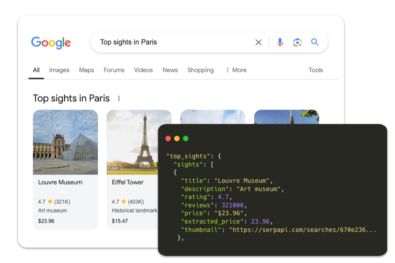
Task: Open the News results
Action: pyautogui.click(x=170, y=70)
